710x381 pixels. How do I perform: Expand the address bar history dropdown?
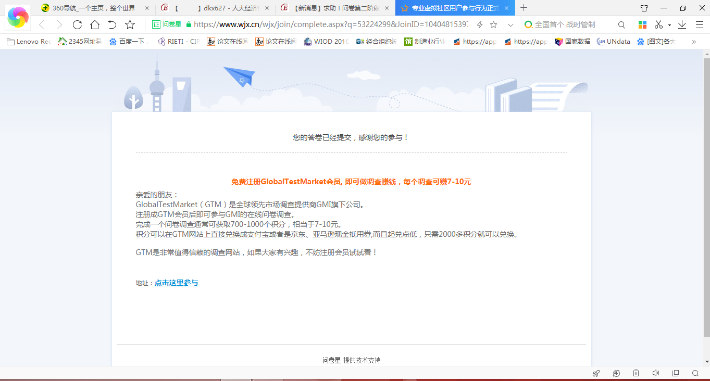point(510,24)
